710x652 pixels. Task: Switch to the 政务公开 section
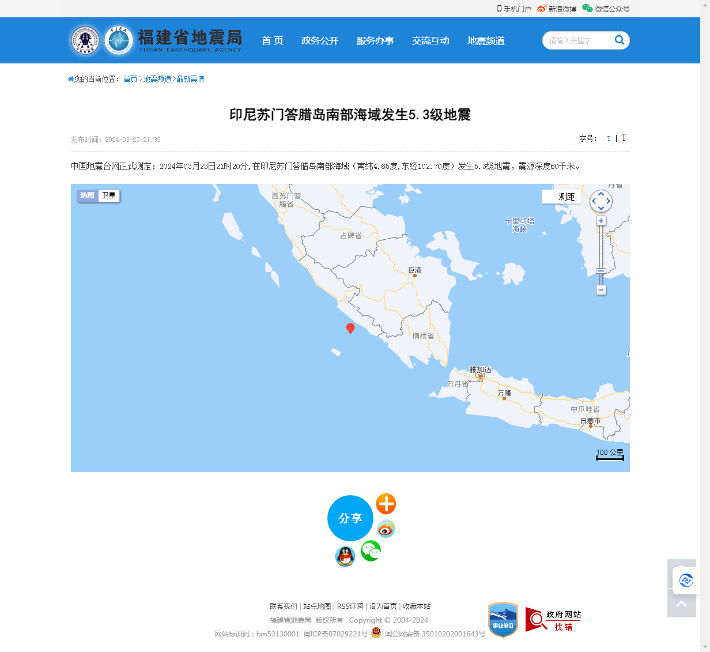[320, 40]
